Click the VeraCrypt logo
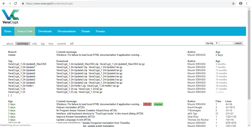This screenshot has height=127, width=251. [11, 17]
